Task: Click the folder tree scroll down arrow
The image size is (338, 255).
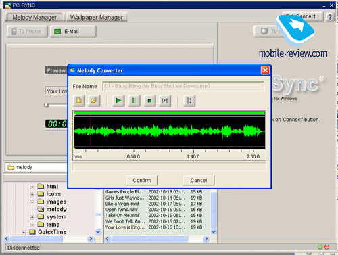Action: (98, 231)
